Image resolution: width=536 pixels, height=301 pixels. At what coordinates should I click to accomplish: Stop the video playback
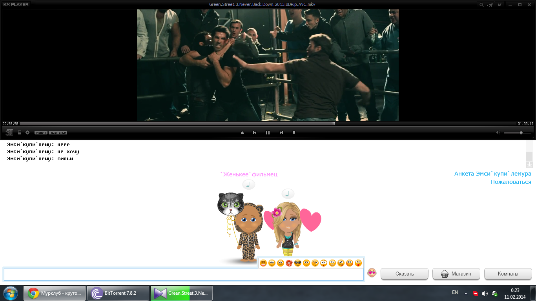[x=294, y=133]
